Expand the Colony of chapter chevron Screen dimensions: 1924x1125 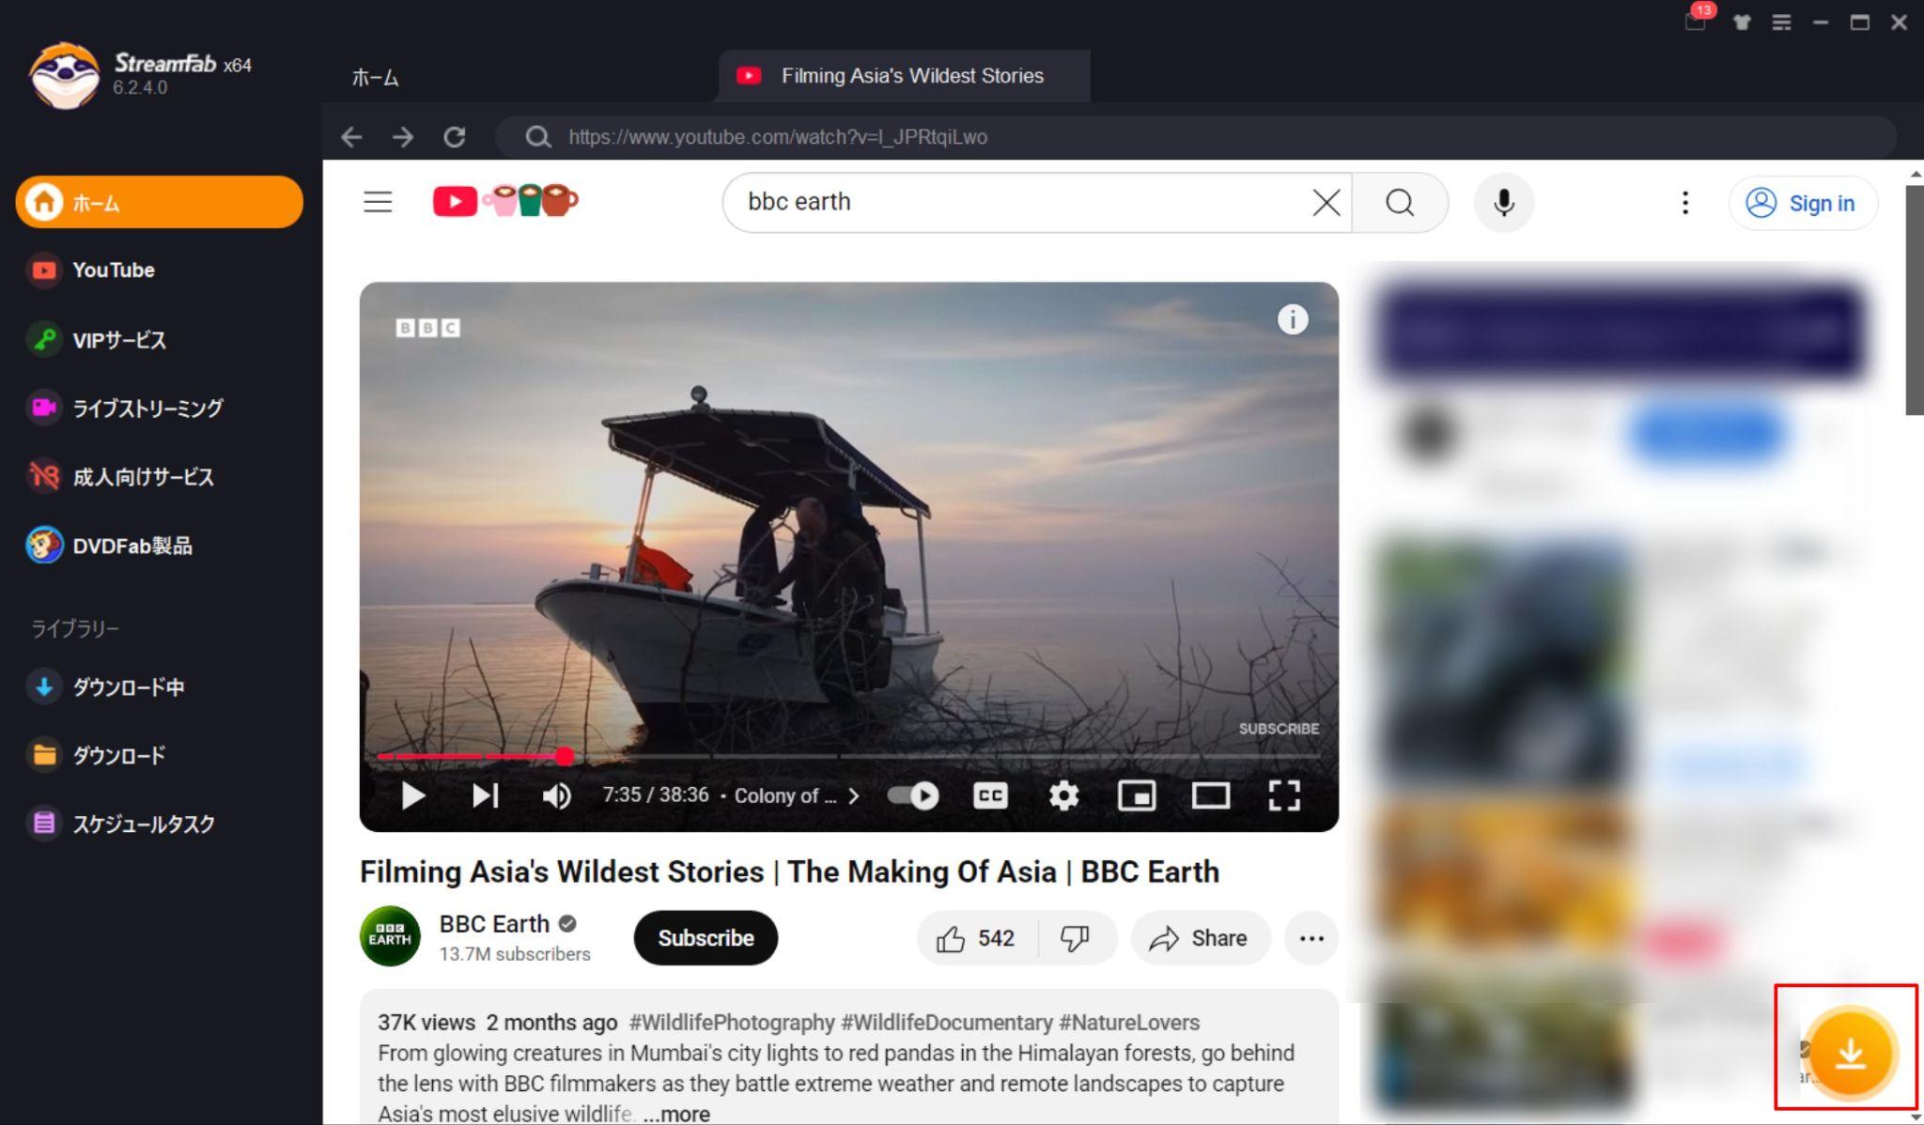pyautogui.click(x=853, y=795)
